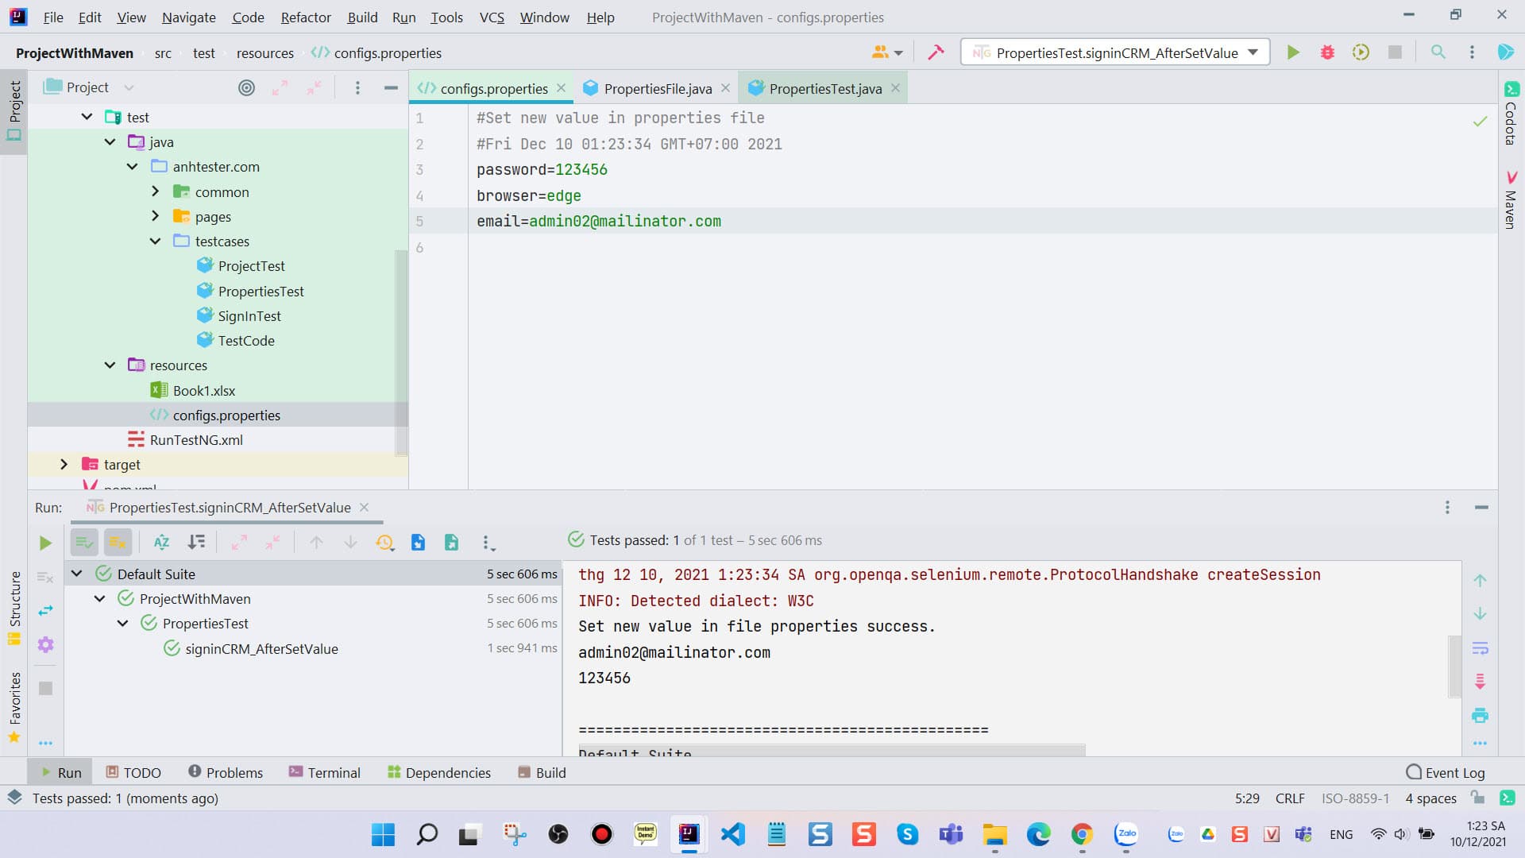Sort test results alphabetically
1525x858 pixels.
161,543
